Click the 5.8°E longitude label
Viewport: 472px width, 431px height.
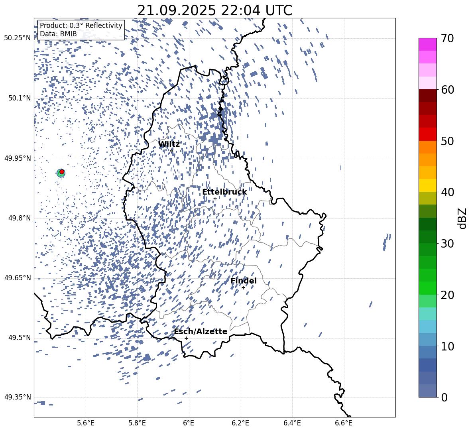tap(137, 423)
